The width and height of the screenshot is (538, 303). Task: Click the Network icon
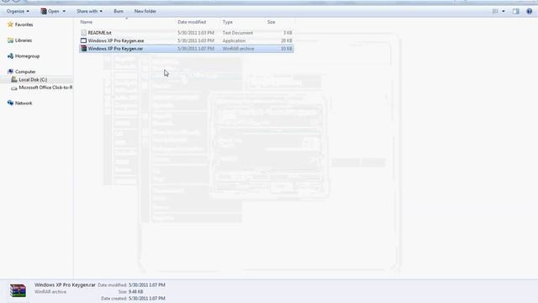(x=10, y=103)
